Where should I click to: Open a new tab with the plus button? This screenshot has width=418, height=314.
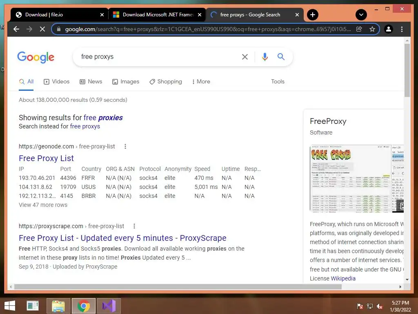[x=313, y=15]
